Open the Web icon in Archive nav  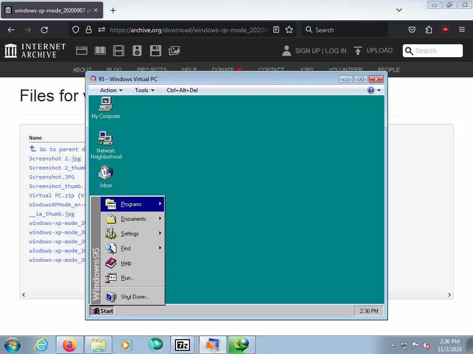pos(81,51)
